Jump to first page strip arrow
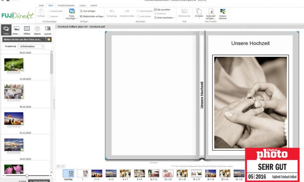Viewport: 304px width, 182px height. tap(58, 166)
